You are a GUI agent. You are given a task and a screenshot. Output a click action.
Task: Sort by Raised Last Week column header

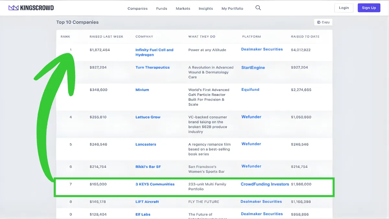coord(106,37)
